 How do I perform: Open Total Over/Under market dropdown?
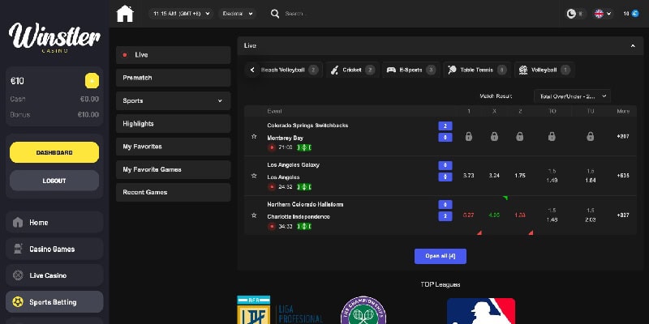click(x=573, y=96)
